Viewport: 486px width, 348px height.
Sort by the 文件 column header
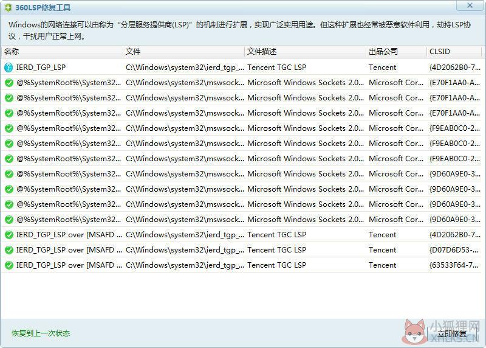pyautogui.click(x=184, y=52)
